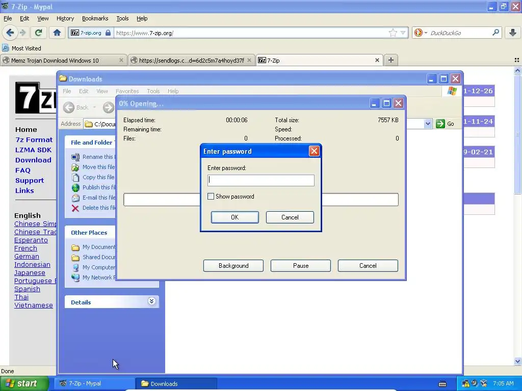Image resolution: width=522 pixels, height=391 pixels.
Task: Switch to Memz Trojan Download tab
Action: coord(55,61)
